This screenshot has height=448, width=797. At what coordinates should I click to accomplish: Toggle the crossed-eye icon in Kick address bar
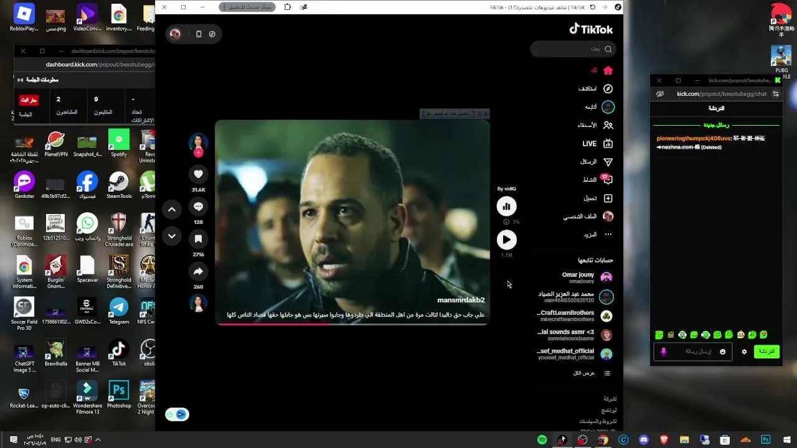point(660,94)
